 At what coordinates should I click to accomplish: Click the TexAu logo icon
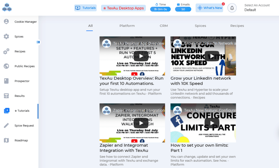tap(7, 7)
